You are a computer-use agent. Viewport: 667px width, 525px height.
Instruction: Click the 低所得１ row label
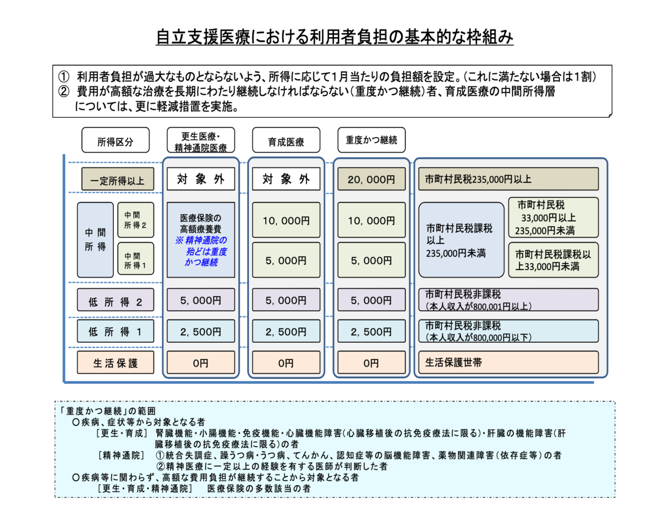coord(116,331)
